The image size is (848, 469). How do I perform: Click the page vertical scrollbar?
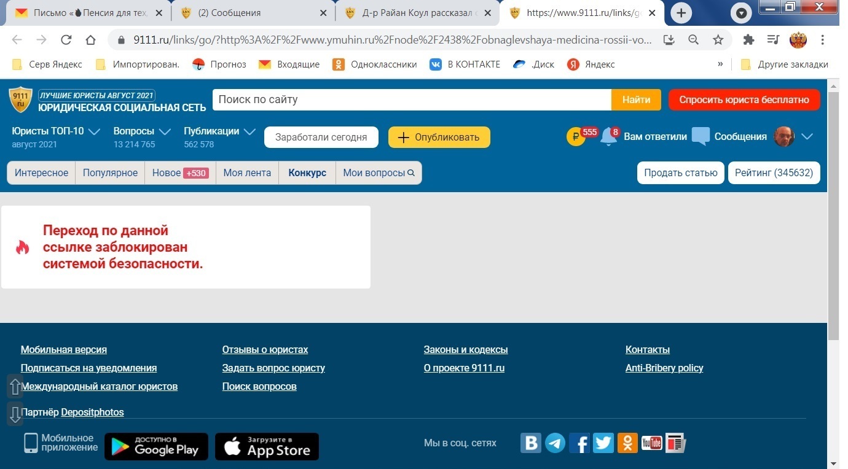click(833, 215)
